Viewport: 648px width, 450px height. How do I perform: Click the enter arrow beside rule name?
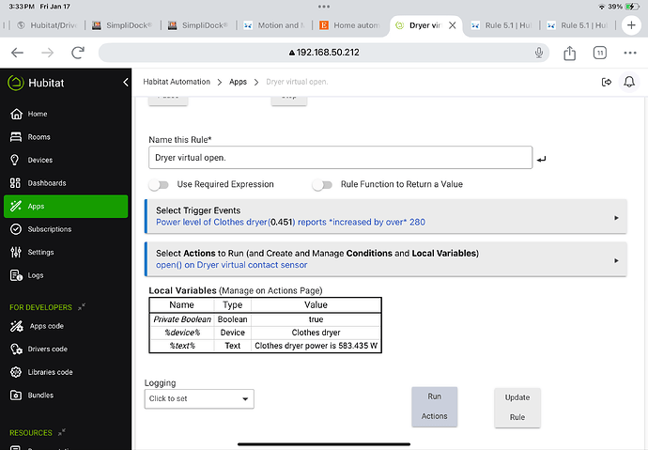541,159
